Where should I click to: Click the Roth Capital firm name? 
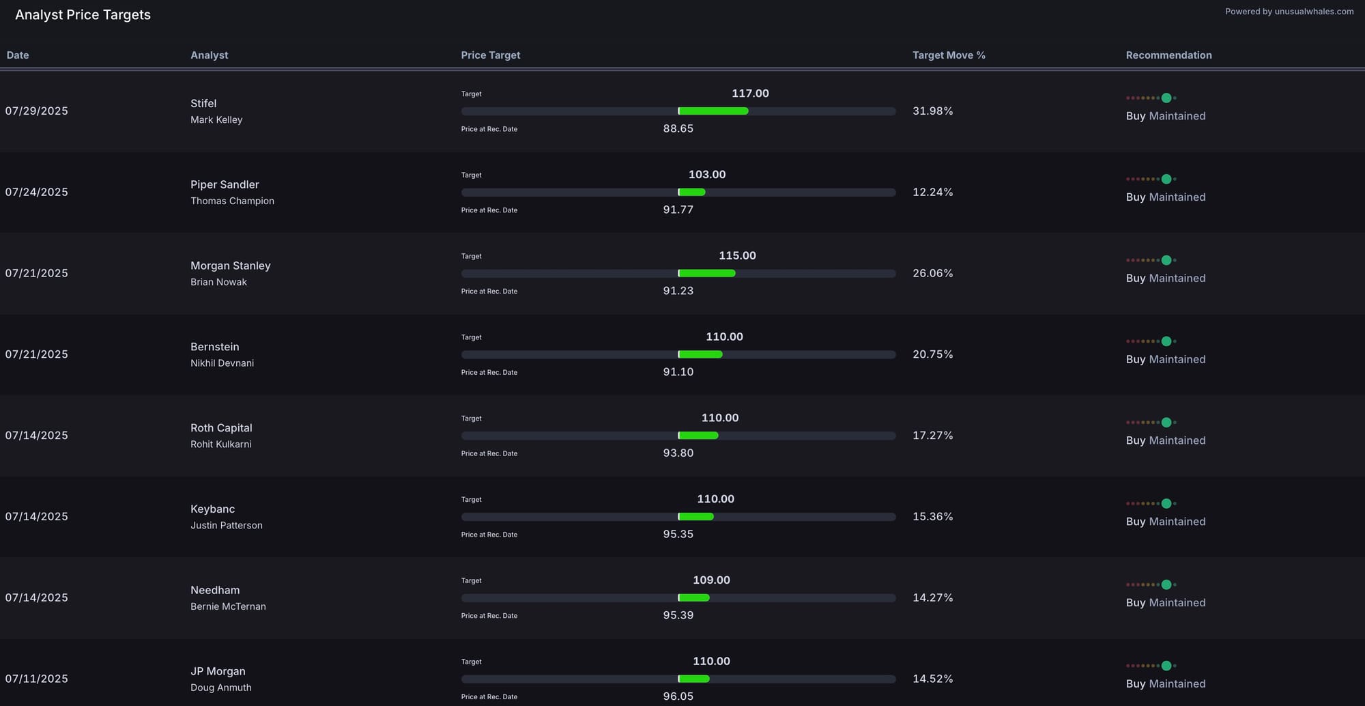(221, 428)
